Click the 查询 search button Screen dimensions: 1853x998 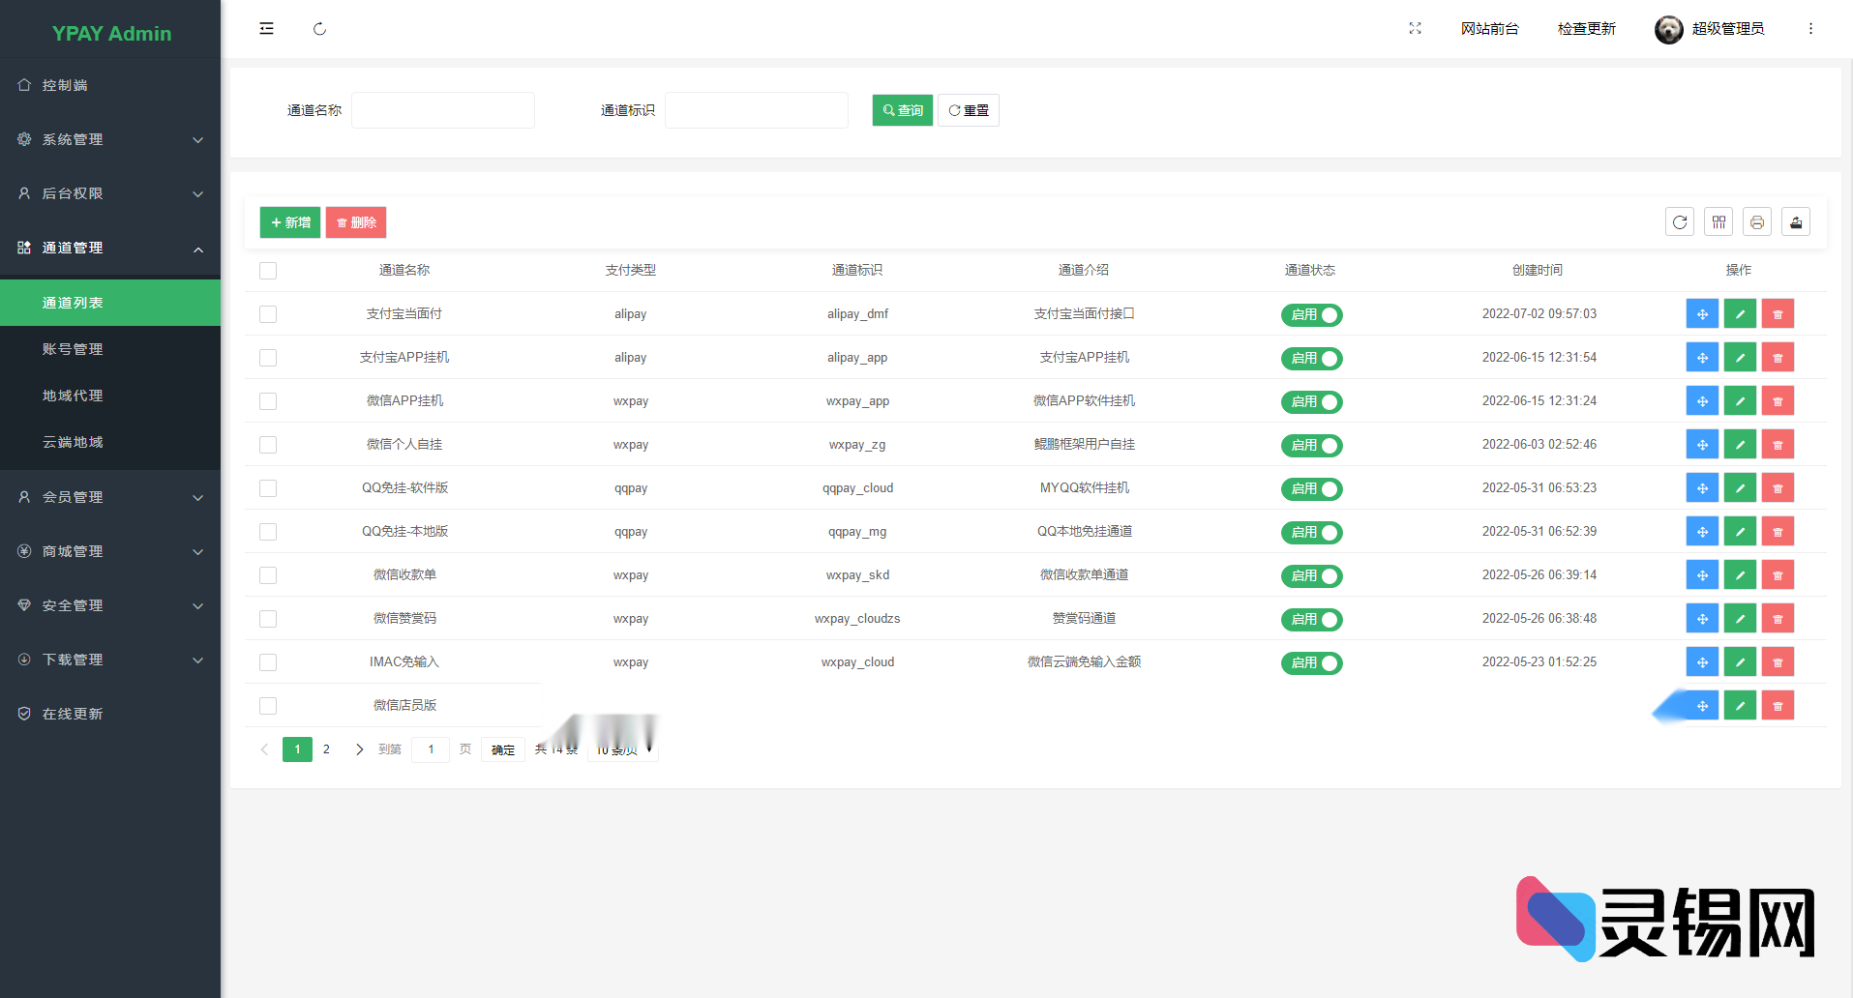[x=902, y=110]
